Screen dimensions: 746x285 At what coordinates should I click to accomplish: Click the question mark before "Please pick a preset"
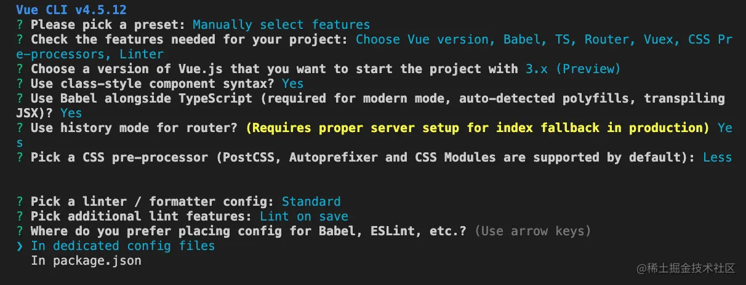[20, 25]
